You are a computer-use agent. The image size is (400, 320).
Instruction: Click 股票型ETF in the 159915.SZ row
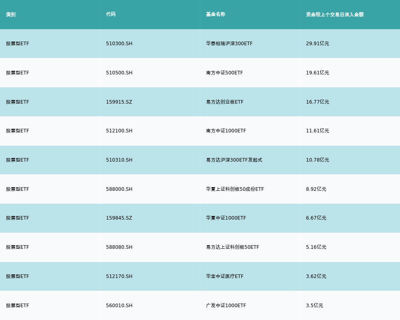click(18, 102)
